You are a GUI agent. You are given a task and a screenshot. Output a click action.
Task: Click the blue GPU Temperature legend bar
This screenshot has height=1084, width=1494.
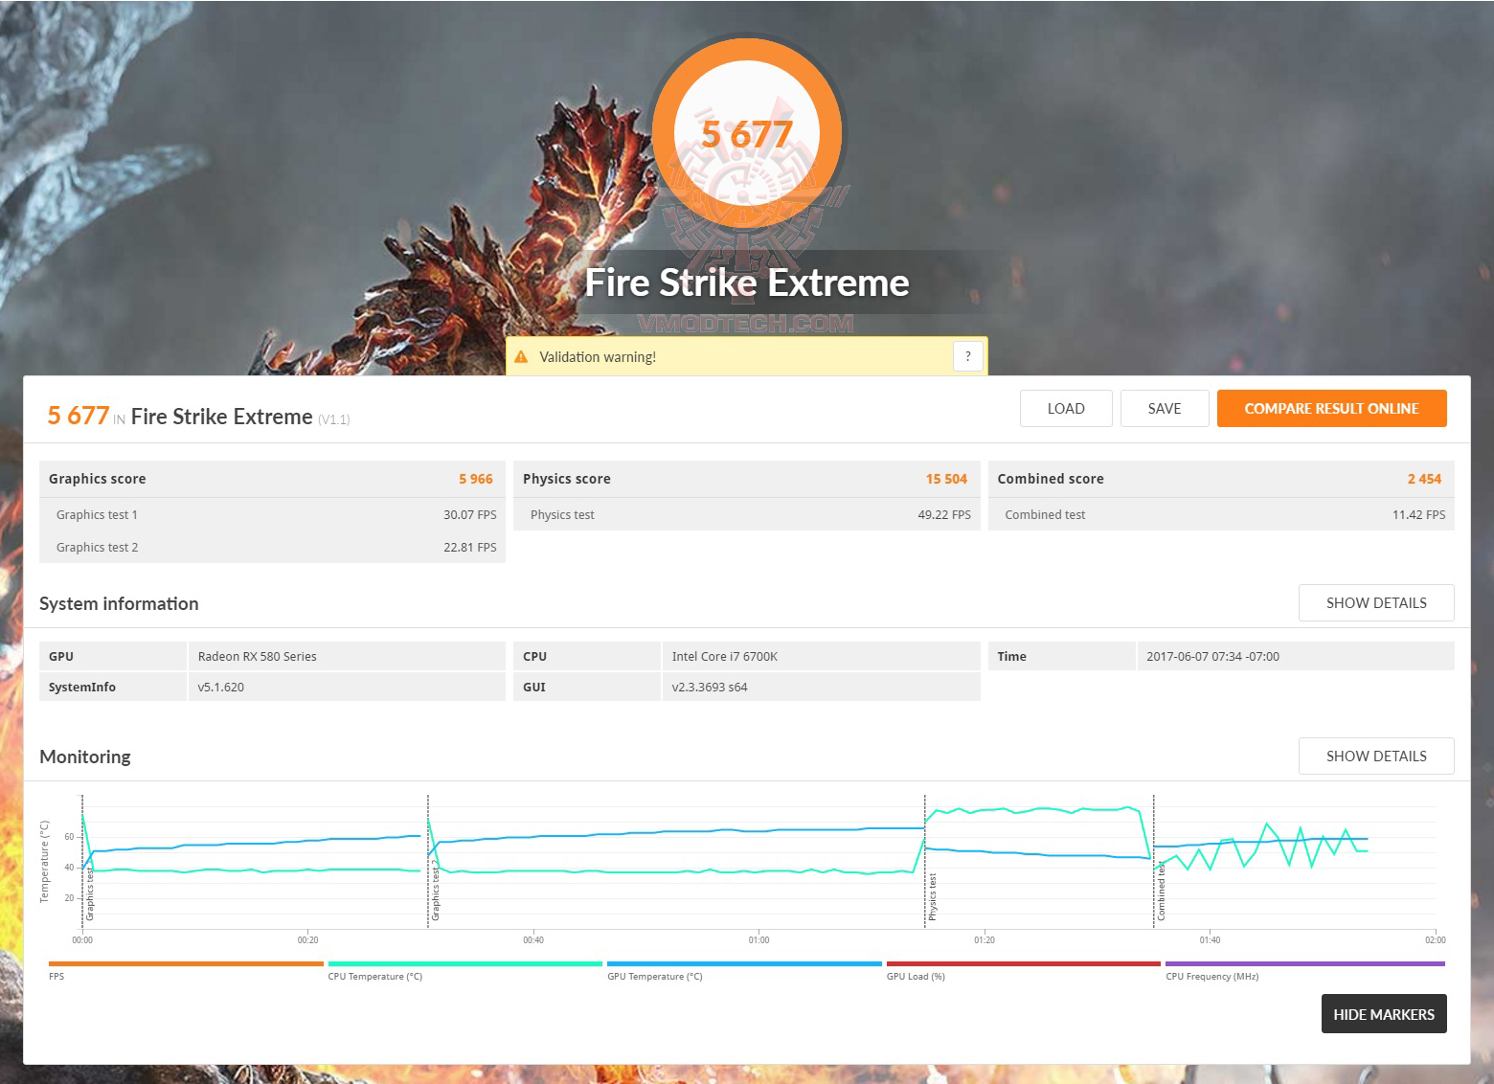pos(744,963)
